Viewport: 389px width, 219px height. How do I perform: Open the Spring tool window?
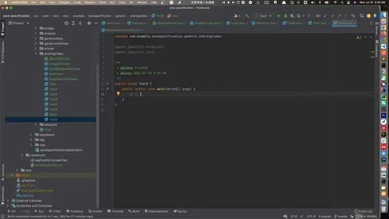click(180, 211)
